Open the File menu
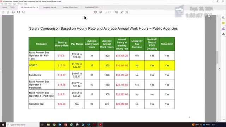 [2, 4]
